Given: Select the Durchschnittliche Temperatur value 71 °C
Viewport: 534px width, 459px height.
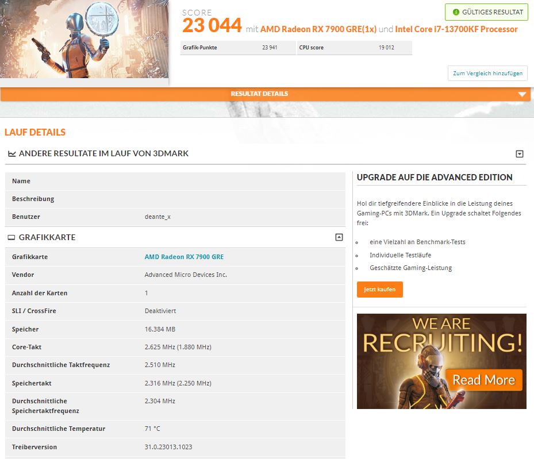Looking at the screenshot, I should pyautogui.click(x=152, y=429).
